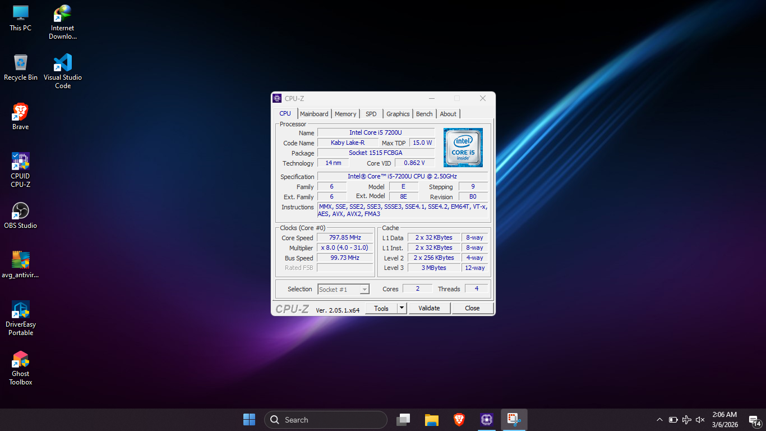Click CPU-Z title bar app icon
Screen dimensions: 766x431
[277, 98]
